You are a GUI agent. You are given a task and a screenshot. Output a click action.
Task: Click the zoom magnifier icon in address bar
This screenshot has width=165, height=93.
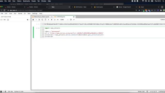(136, 10)
